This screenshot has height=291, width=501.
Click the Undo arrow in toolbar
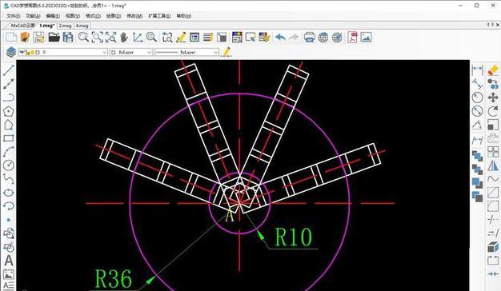pyautogui.click(x=280, y=38)
